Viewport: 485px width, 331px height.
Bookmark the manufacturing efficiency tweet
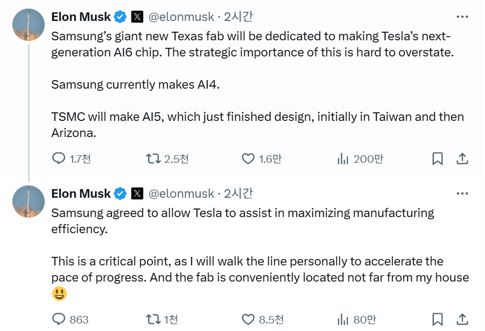pos(438,319)
